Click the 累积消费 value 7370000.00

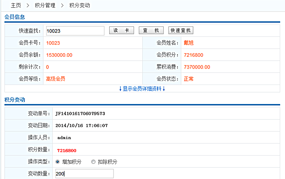point(197,67)
